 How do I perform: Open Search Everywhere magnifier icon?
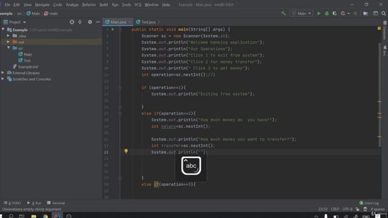384,13
